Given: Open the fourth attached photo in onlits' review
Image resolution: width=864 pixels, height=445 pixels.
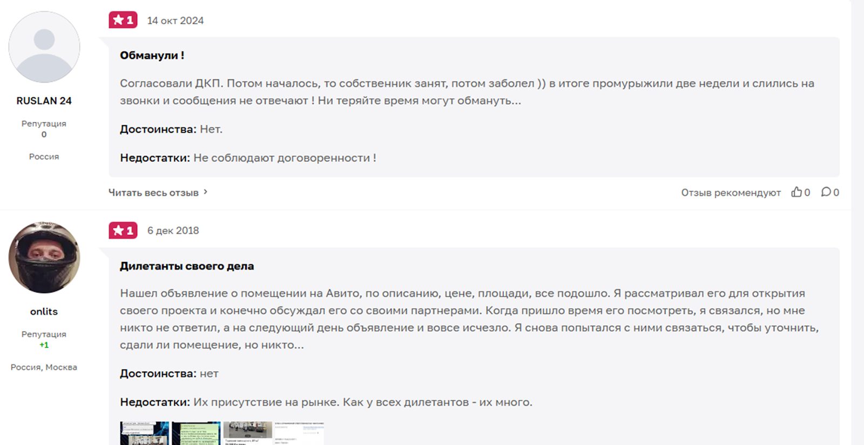Looking at the screenshot, I should 300,433.
